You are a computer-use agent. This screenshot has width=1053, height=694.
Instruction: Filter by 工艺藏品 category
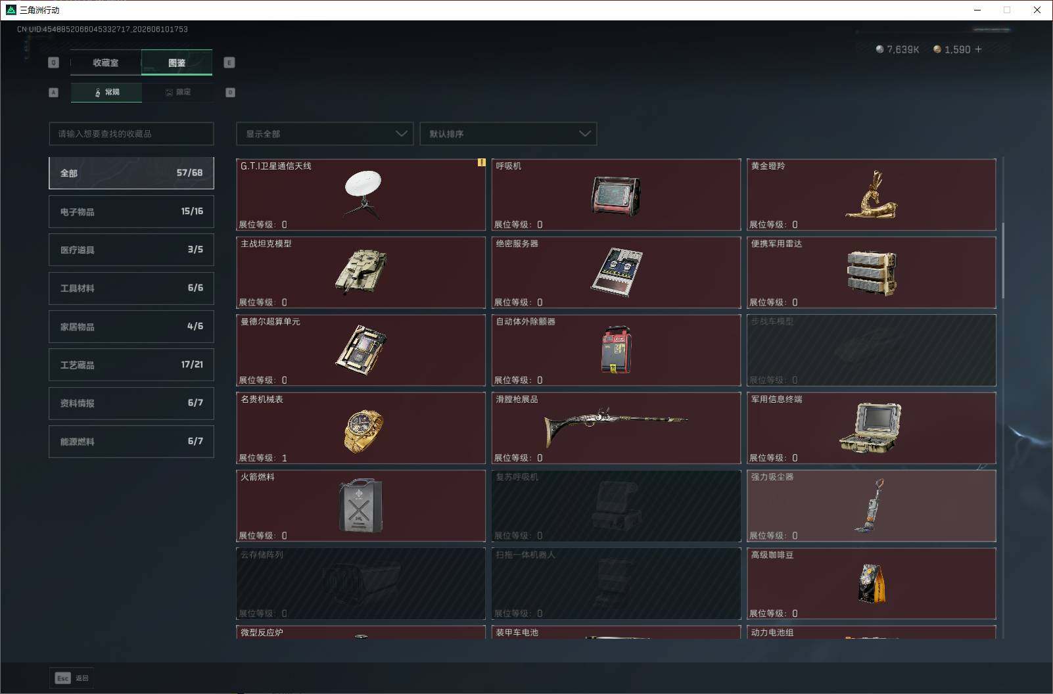click(131, 365)
